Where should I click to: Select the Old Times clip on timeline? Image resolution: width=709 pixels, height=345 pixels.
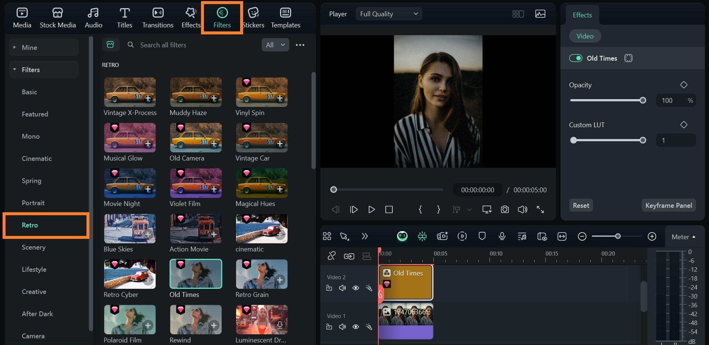(x=406, y=283)
